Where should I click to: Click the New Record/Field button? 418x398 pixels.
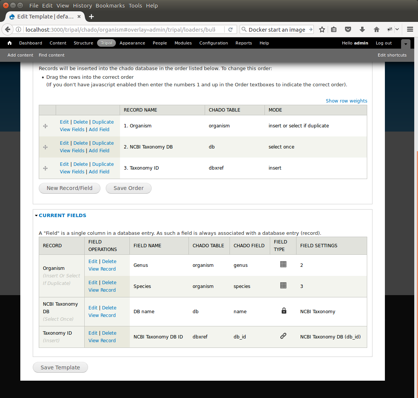click(70, 188)
